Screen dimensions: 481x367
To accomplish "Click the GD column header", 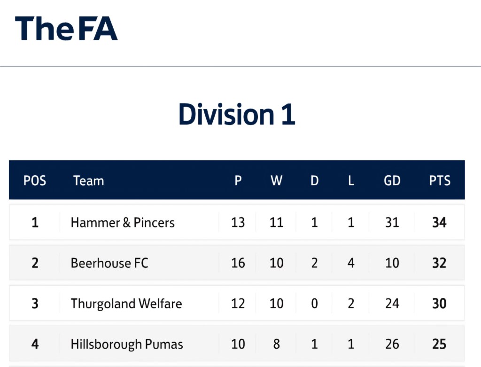I will 392,181.
